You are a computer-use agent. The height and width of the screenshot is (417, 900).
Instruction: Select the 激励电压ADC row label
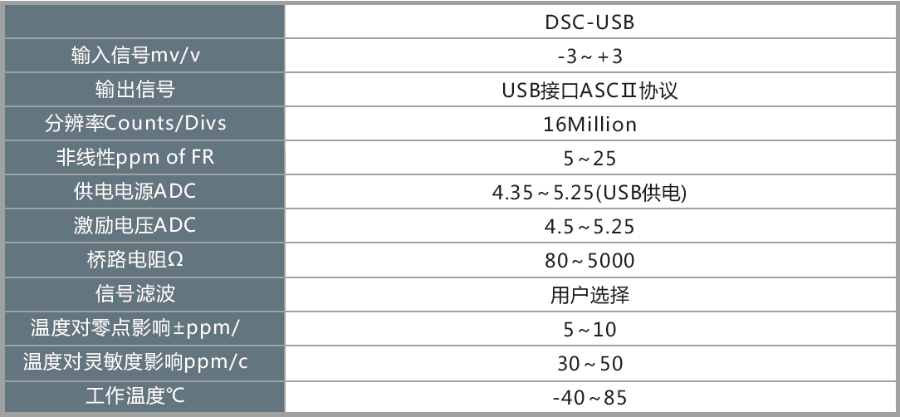tap(135, 225)
